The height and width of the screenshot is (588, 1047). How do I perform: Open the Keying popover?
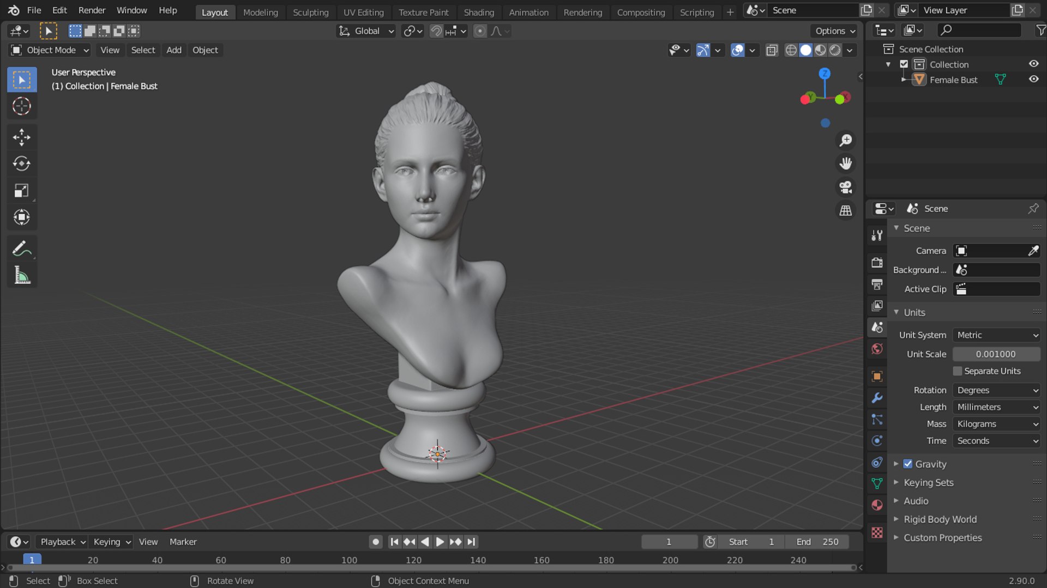pos(111,542)
